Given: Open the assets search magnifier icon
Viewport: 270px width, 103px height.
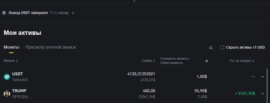Looking at the screenshot, I should (211, 48).
